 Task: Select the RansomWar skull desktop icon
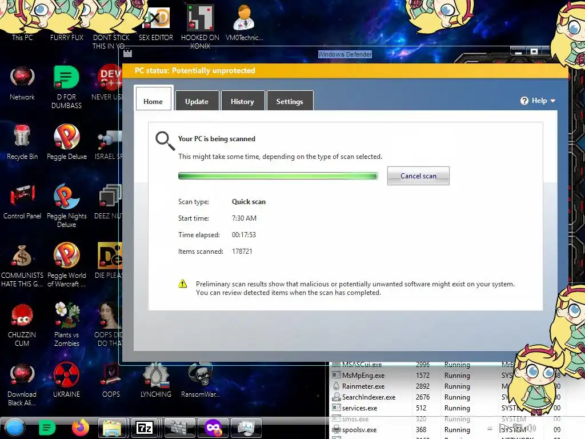click(x=201, y=380)
